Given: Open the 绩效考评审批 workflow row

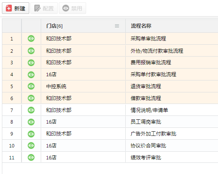Looking at the screenshot, I should (146, 157).
